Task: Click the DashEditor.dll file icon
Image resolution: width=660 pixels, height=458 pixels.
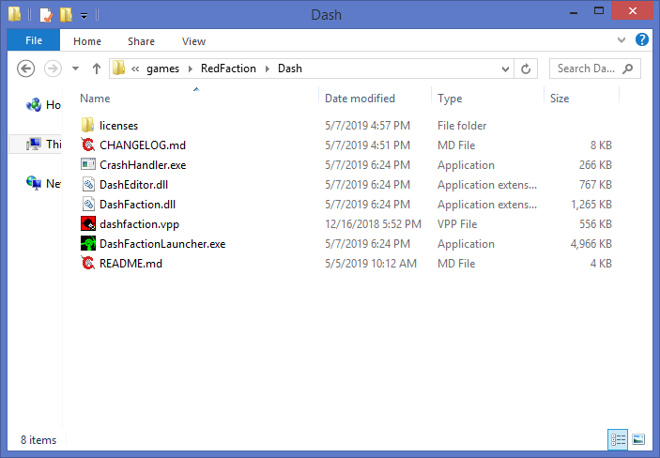Action: (88, 185)
